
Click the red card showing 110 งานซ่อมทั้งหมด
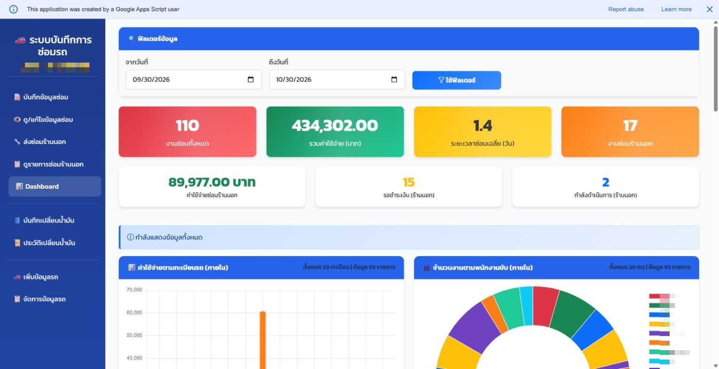[187, 132]
